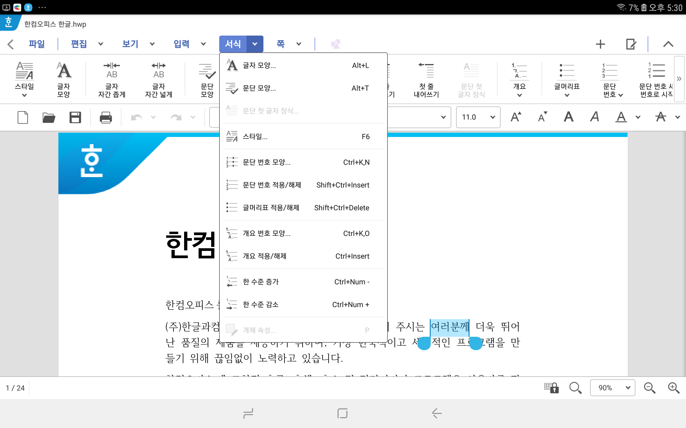686x428 pixels.
Task: Click the redo arrow icon
Action: 176,117
